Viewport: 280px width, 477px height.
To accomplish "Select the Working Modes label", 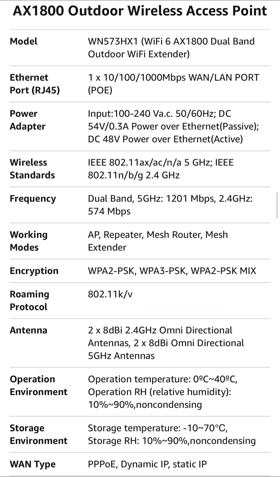I will (28, 241).
